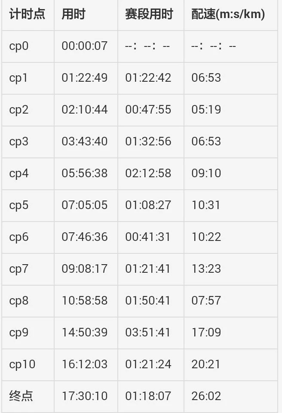Click cp5 pace value 10:31
282x413 pixels.
tap(206, 205)
